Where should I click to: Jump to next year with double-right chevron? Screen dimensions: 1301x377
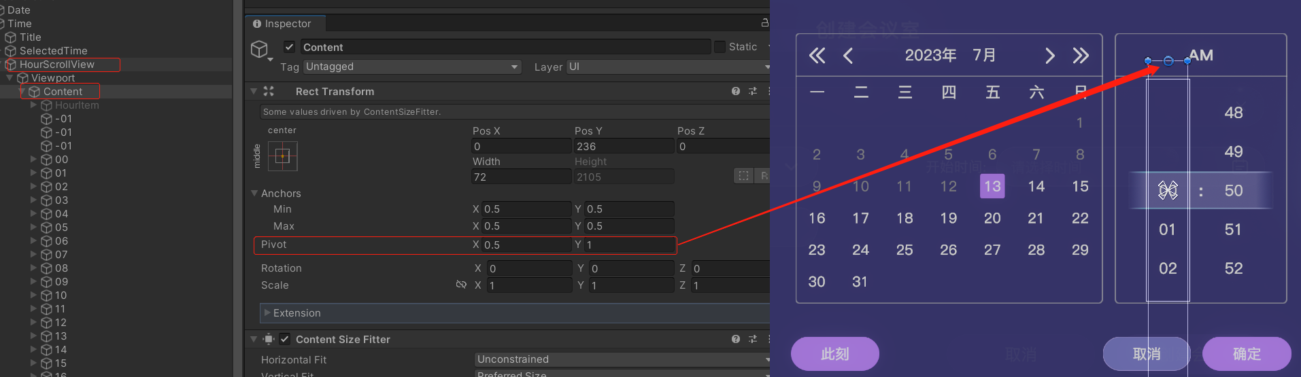[x=1081, y=56]
